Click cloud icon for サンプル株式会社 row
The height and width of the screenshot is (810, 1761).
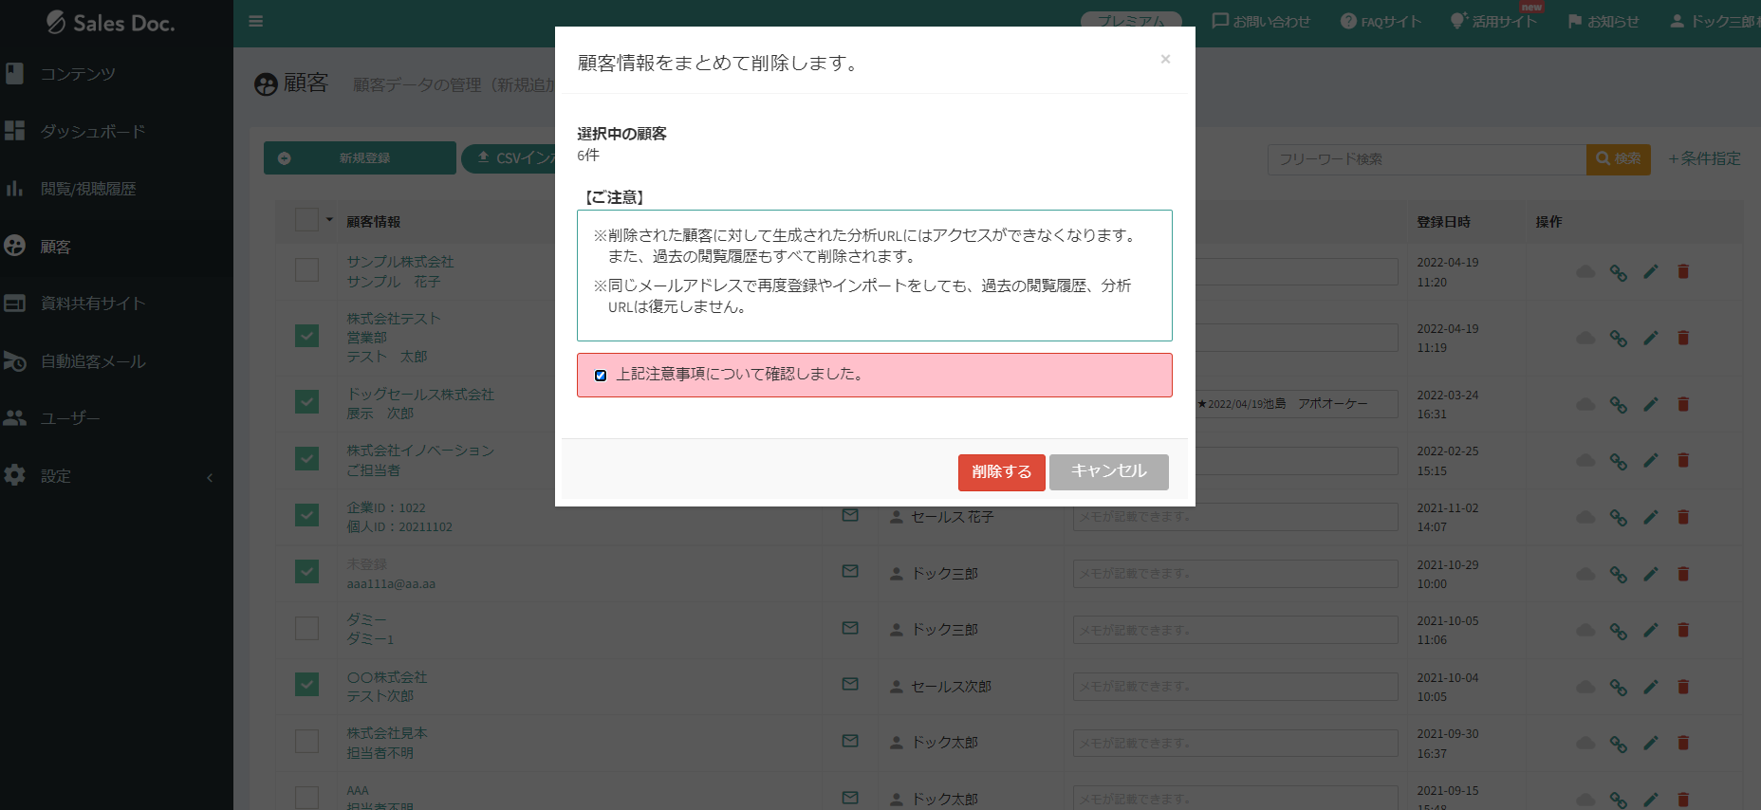[x=1585, y=272]
